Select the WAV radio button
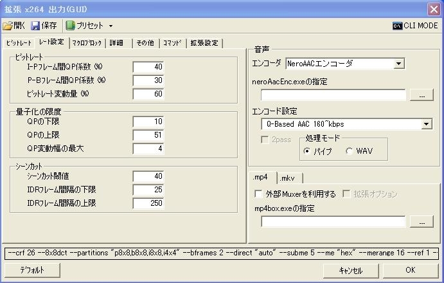Viewport: 444px width, 283px height. pyautogui.click(x=349, y=151)
